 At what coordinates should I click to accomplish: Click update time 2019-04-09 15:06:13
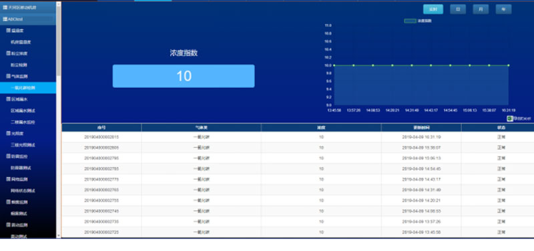click(421, 158)
